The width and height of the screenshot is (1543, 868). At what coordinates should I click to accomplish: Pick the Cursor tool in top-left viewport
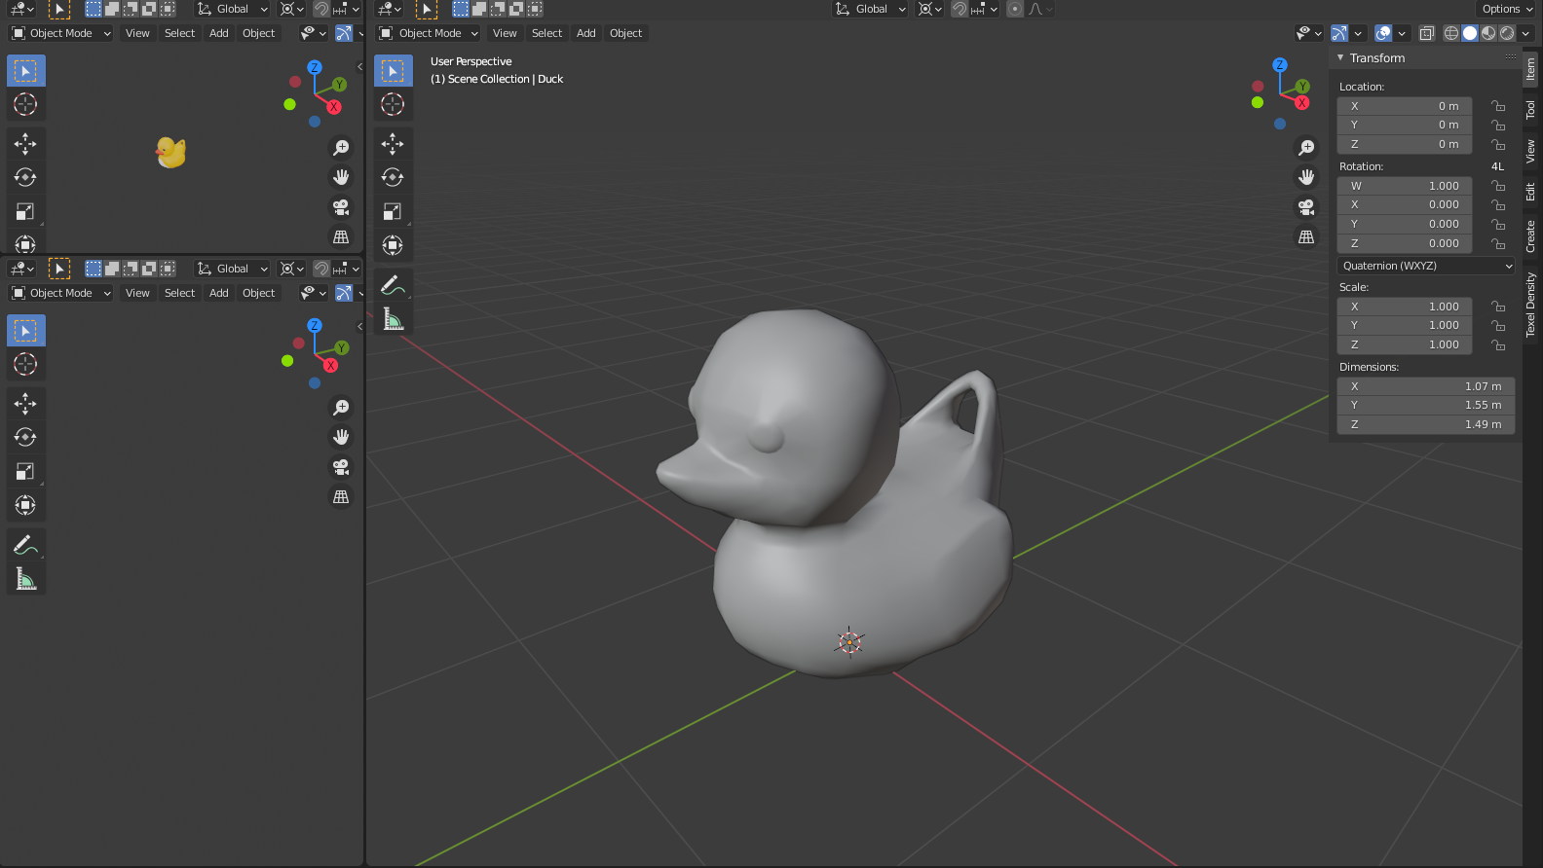(25, 104)
